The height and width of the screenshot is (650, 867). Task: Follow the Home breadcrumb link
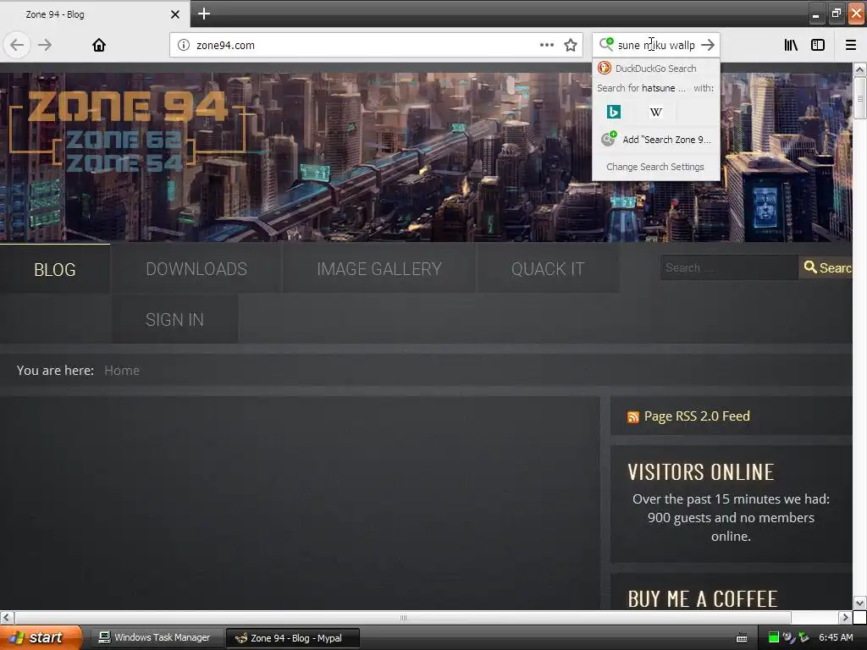coord(122,371)
